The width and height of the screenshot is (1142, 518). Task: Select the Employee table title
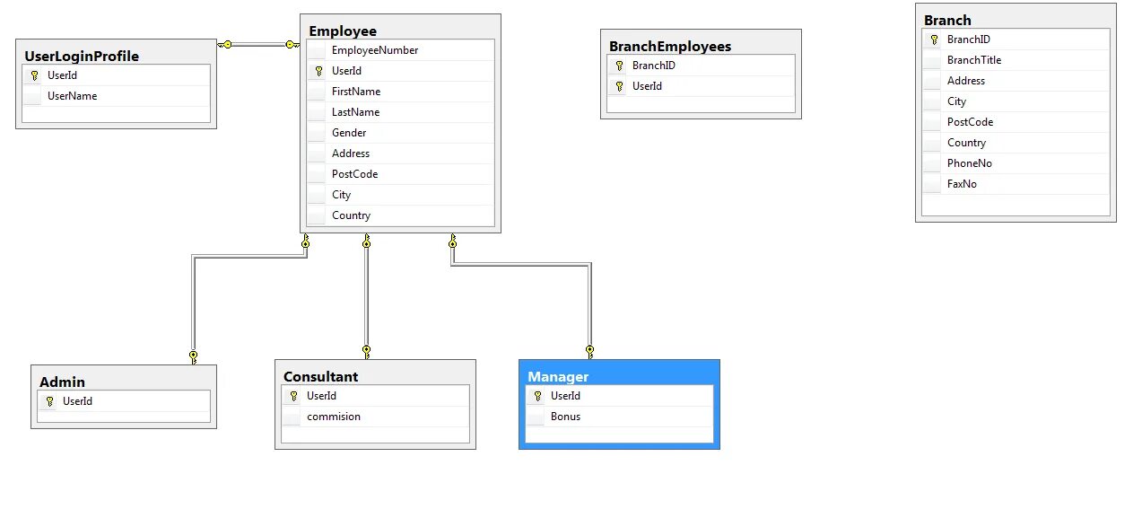(x=343, y=31)
